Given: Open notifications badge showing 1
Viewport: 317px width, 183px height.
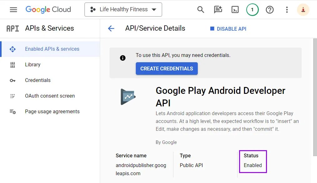Looking at the screenshot, I should [x=252, y=10].
